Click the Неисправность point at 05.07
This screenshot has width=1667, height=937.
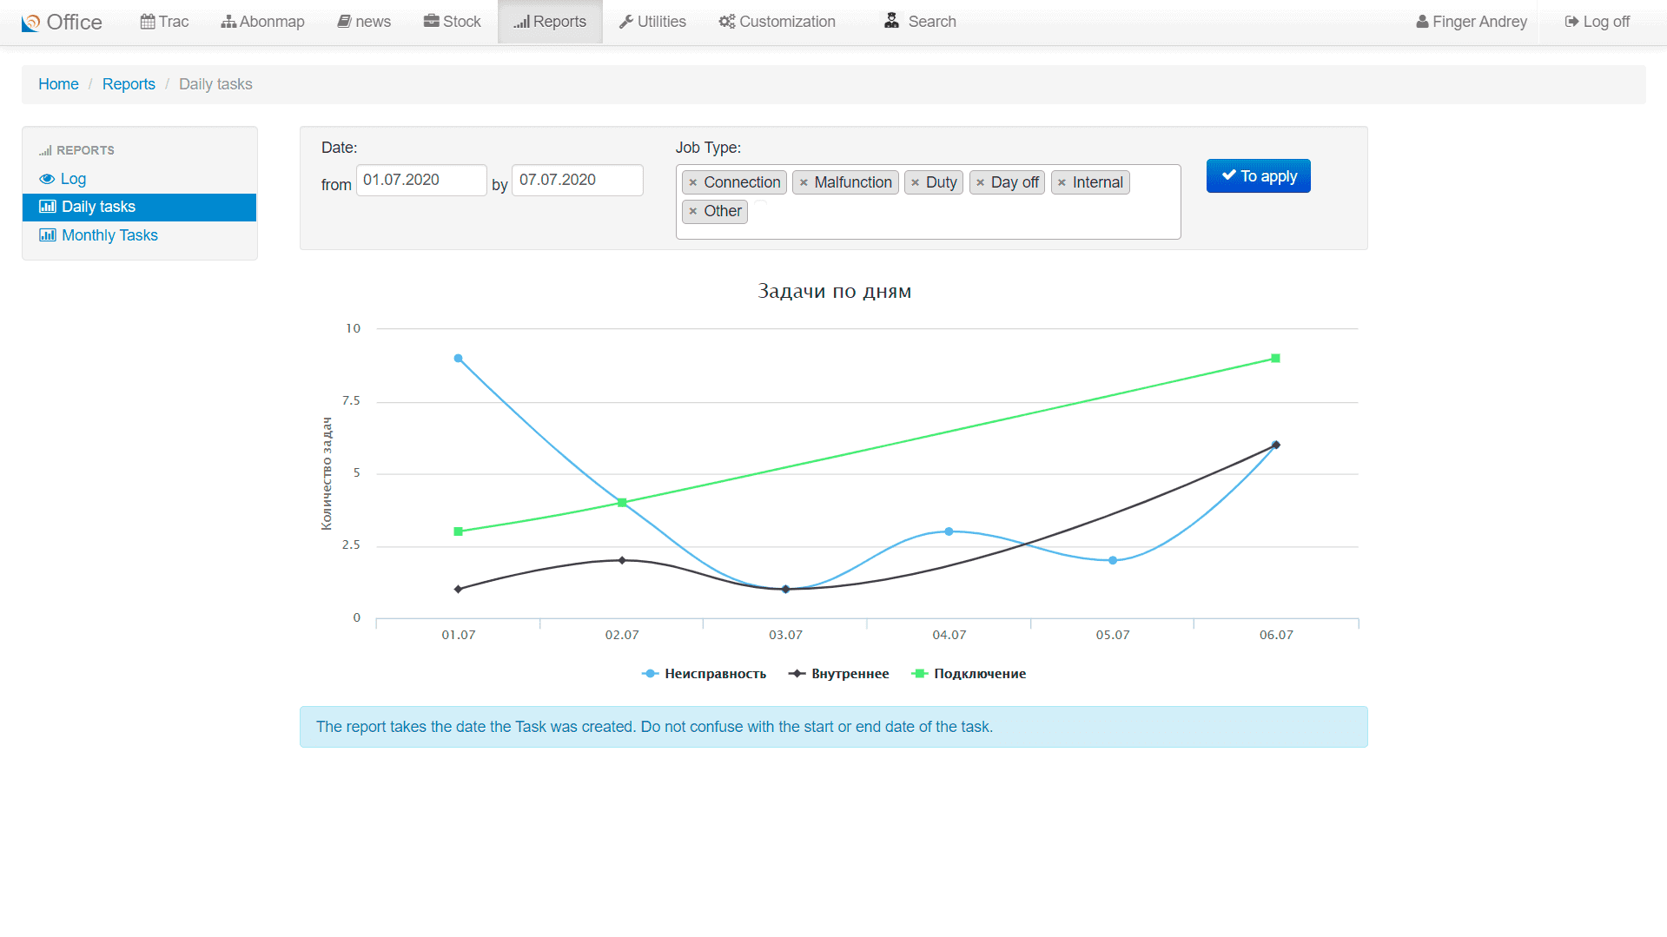click(x=1113, y=560)
